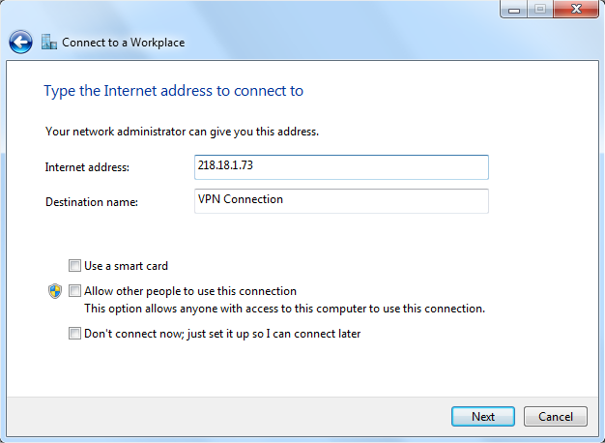Click the network administrator hint text

(182, 131)
